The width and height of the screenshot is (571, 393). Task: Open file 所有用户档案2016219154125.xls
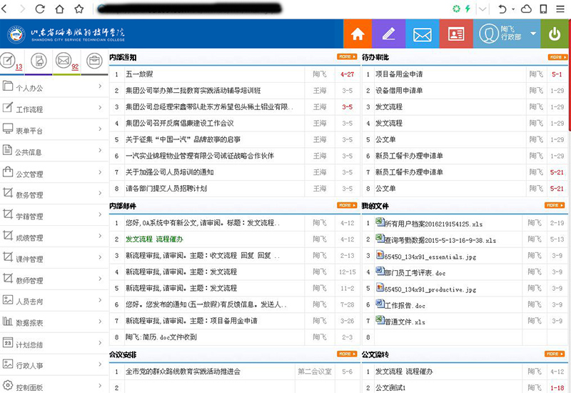[433, 224]
